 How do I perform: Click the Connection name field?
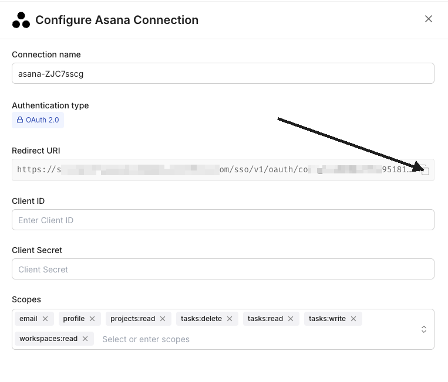(223, 73)
